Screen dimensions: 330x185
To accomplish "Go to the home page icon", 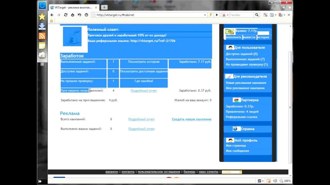I will [72, 15].
